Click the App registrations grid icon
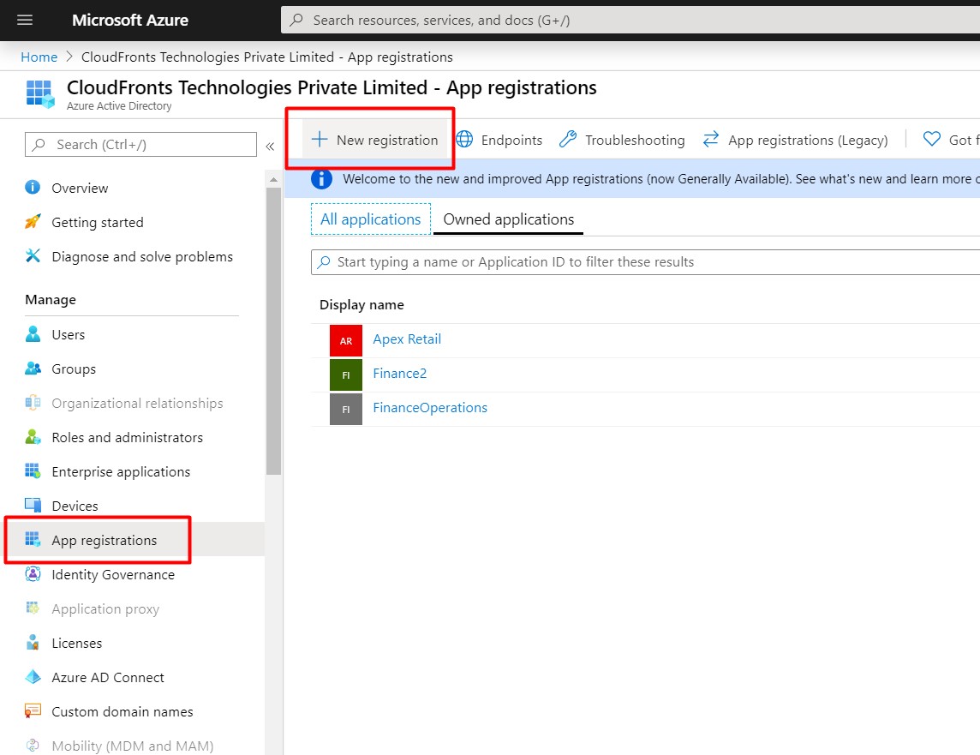The image size is (980, 755). coord(33,540)
